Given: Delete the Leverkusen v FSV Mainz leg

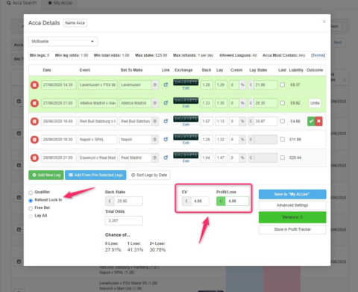Looking at the screenshot, I should coord(34,85).
